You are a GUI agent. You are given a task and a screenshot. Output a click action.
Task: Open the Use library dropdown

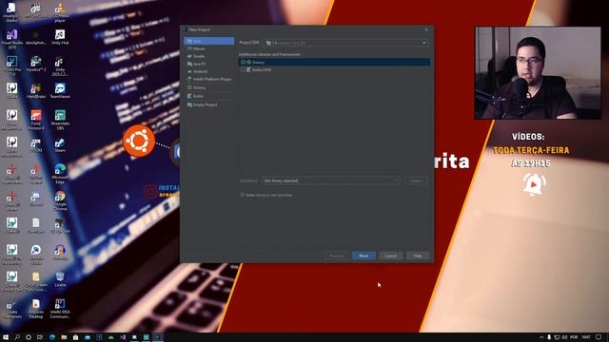click(x=331, y=180)
